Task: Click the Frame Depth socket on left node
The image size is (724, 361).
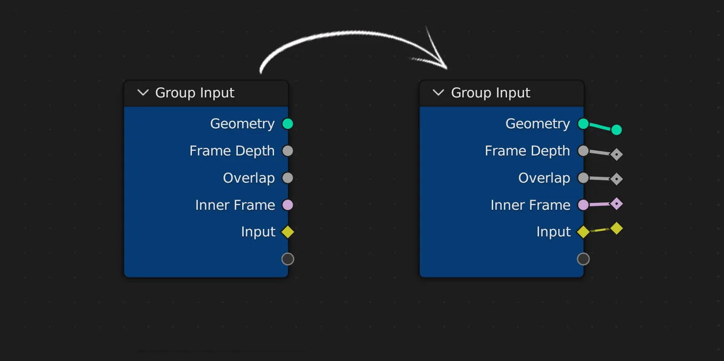Action: click(x=288, y=151)
